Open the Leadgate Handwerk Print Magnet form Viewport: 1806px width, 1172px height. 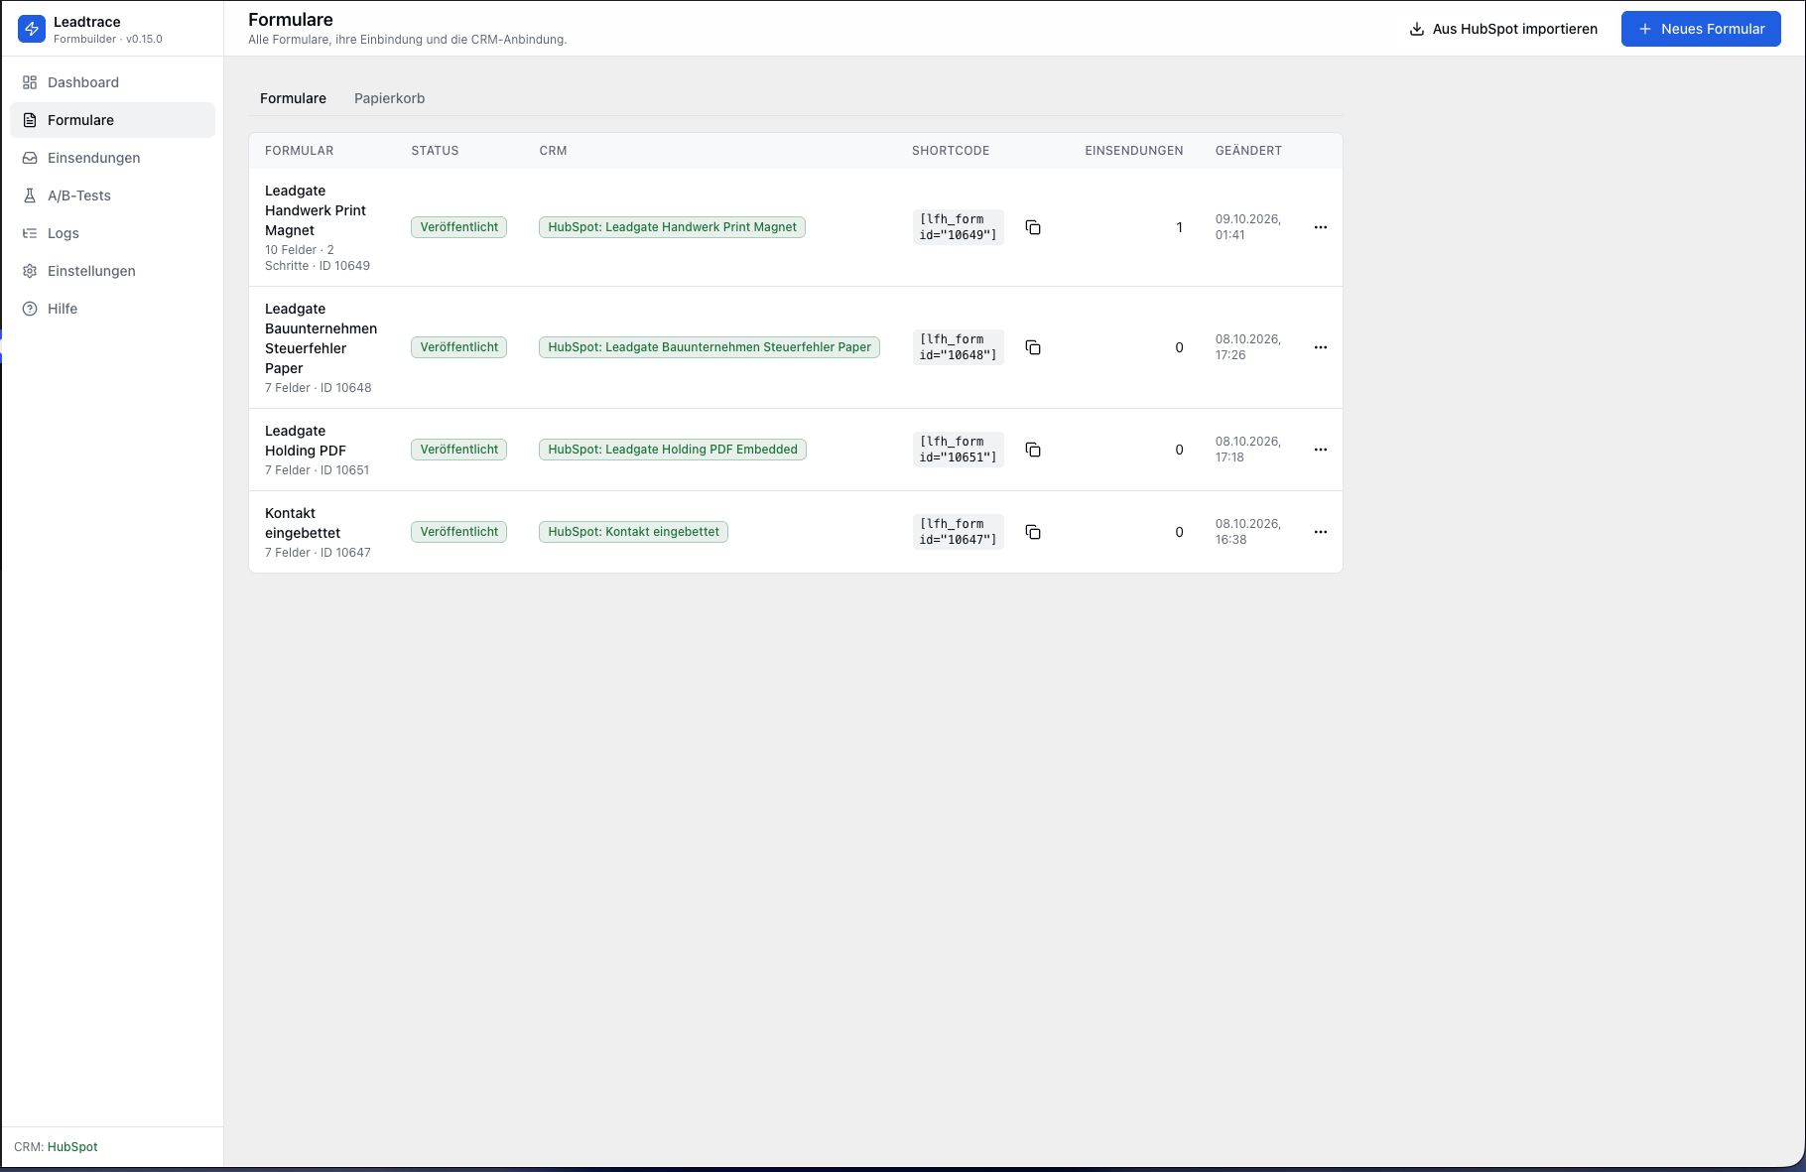point(316,210)
